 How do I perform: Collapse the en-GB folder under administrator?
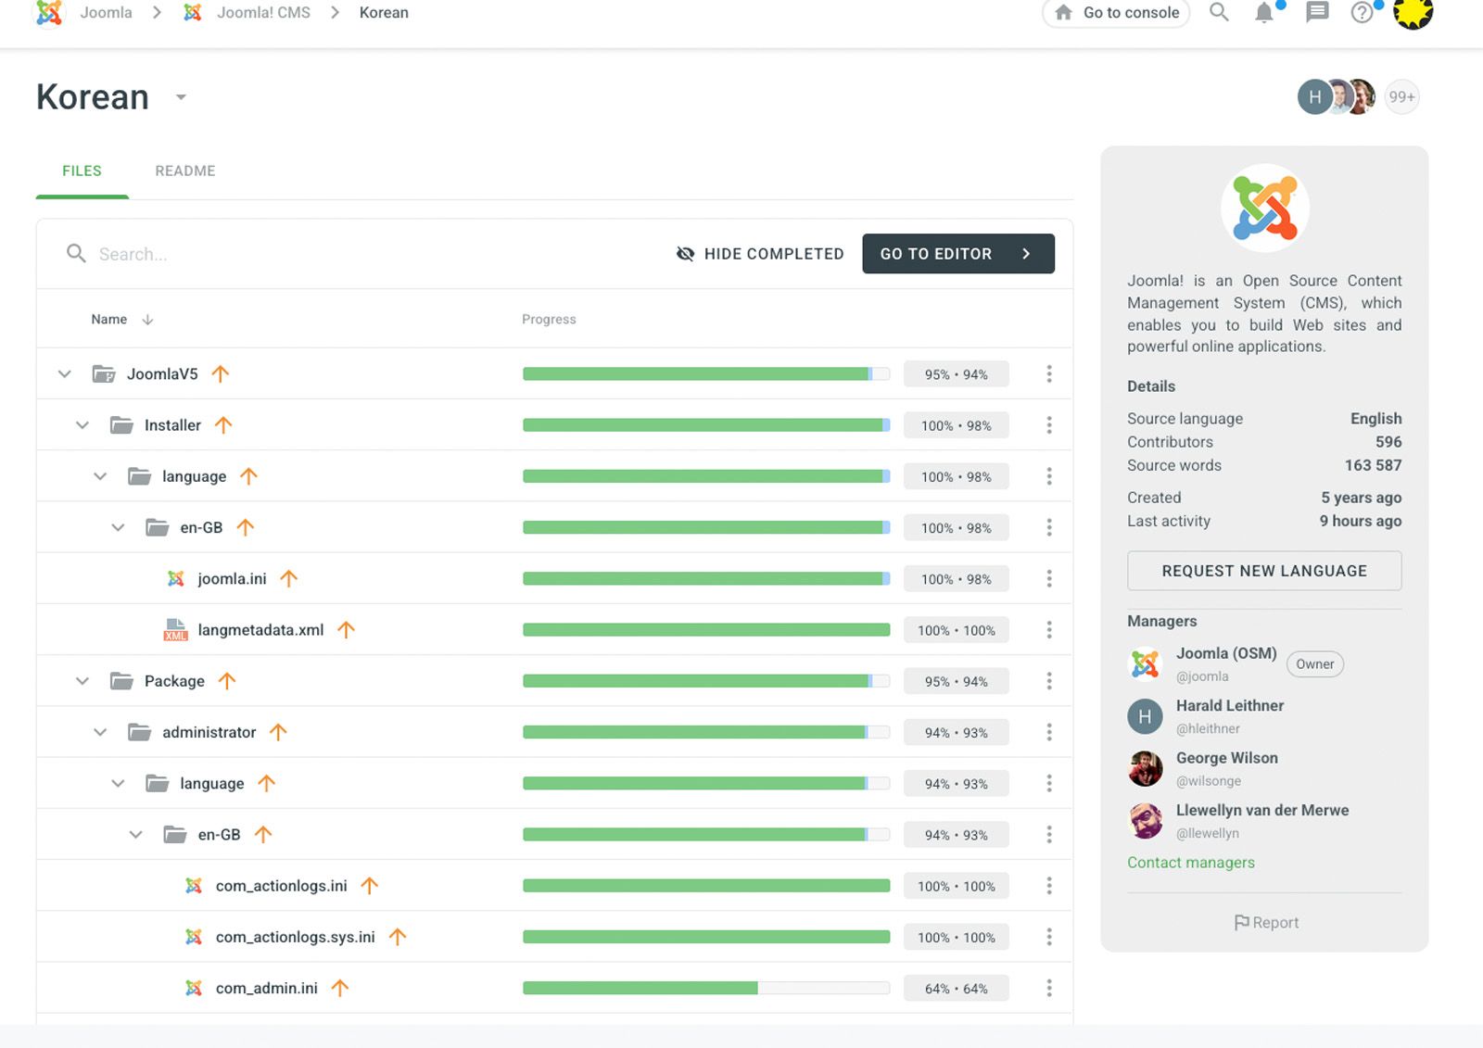pyautogui.click(x=135, y=834)
